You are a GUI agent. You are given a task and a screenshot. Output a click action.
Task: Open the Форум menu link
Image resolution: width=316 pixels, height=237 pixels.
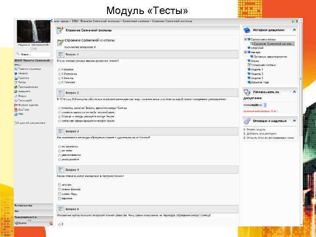22,96
